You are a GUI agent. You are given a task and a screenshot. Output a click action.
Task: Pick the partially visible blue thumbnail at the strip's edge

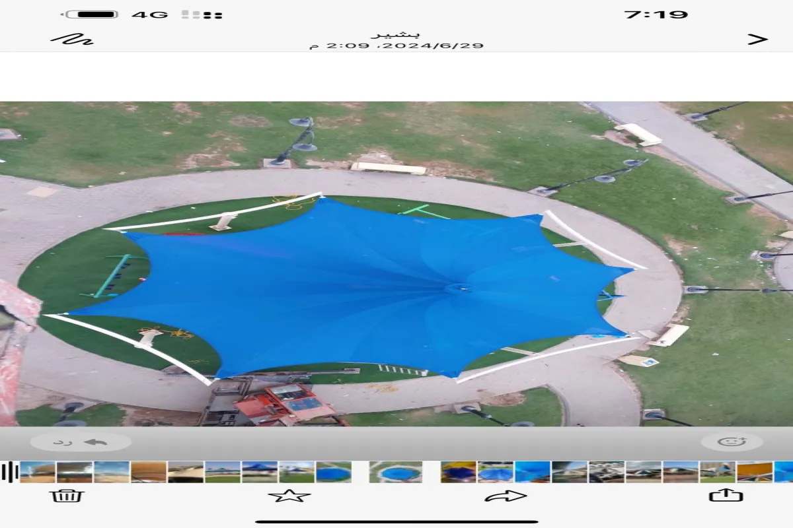[x=784, y=472]
